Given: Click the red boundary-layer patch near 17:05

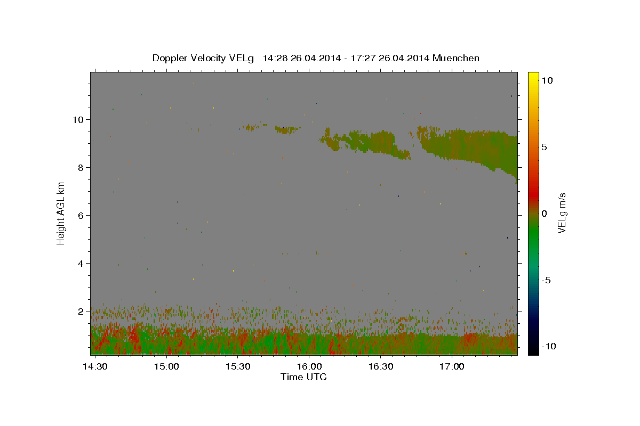Looking at the screenshot, I should pyautogui.click(x=470, y=339).
